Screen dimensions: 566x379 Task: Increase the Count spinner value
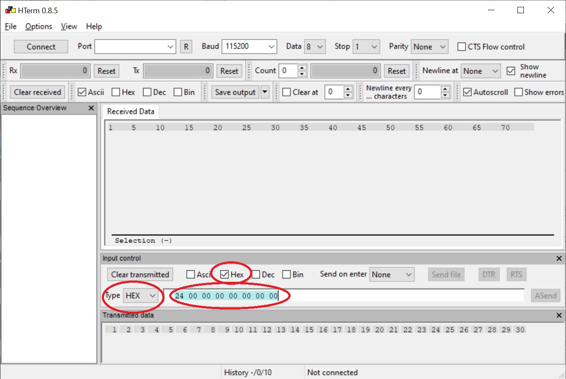click(302, 68)
